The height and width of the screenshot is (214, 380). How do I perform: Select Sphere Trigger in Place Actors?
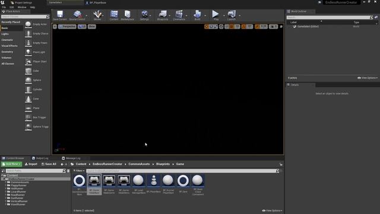point(36,127)
